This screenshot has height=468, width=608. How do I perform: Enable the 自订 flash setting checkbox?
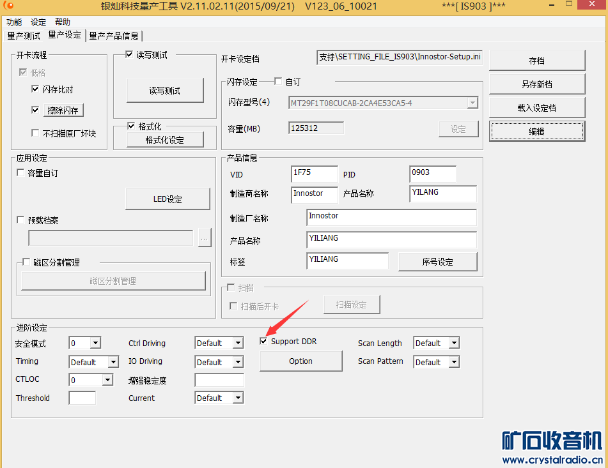[278, 81]
